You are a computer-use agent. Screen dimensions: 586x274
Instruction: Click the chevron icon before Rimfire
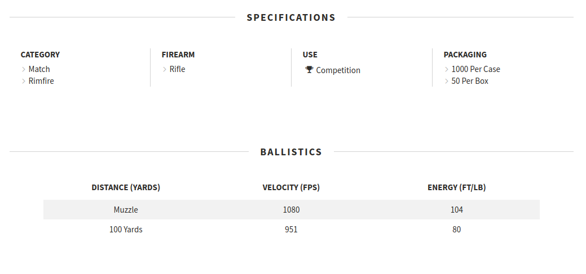(x=24, y=81)
